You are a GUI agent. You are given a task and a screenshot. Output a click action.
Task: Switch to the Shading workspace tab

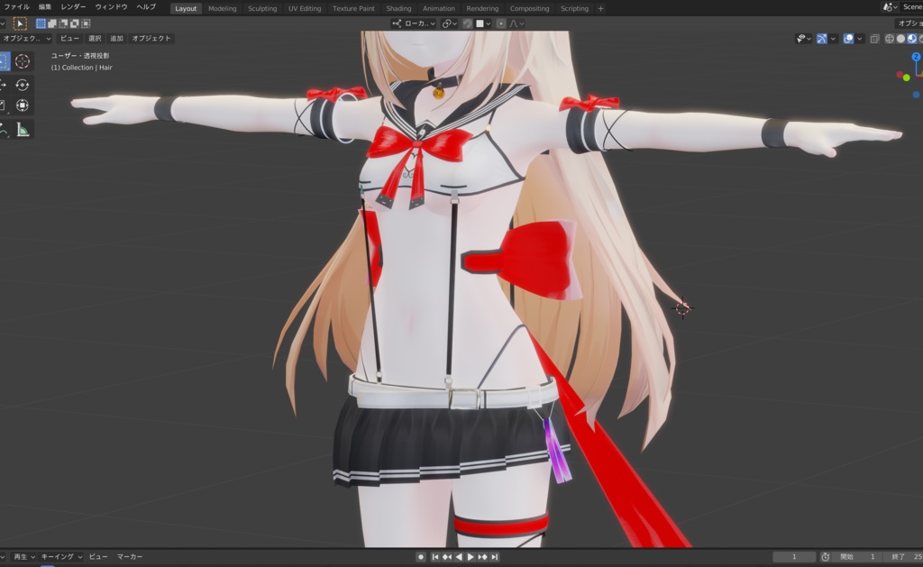coord(399,8)
